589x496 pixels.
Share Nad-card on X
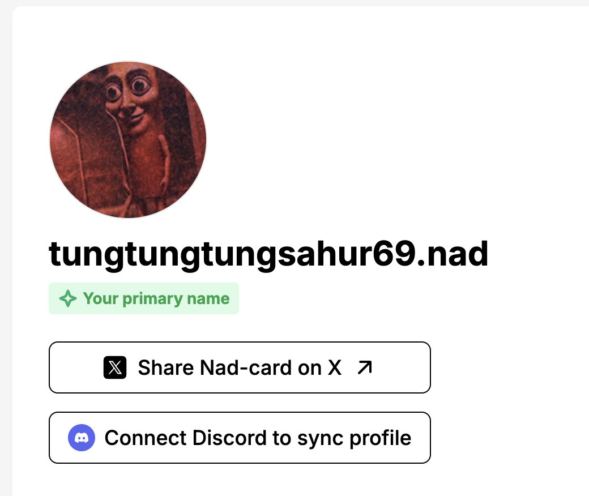(x=240, y=367)
